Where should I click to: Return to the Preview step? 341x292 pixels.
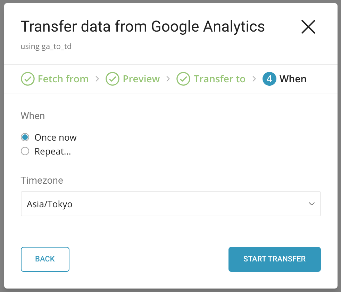(141, 79)
